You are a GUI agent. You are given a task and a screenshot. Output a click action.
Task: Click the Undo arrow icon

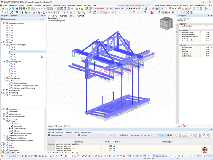click(37, 9)
